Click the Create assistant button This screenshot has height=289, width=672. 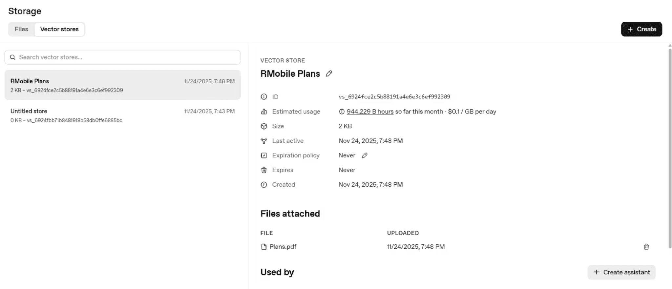621,272
